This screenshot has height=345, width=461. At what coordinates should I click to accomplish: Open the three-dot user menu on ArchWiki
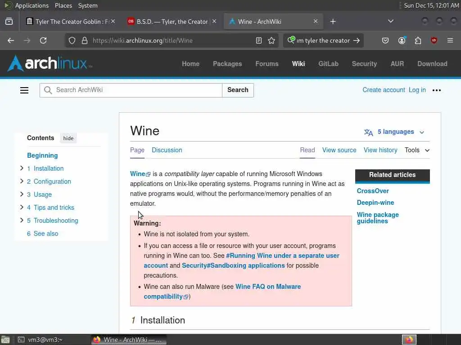click(x=437, y=90)
